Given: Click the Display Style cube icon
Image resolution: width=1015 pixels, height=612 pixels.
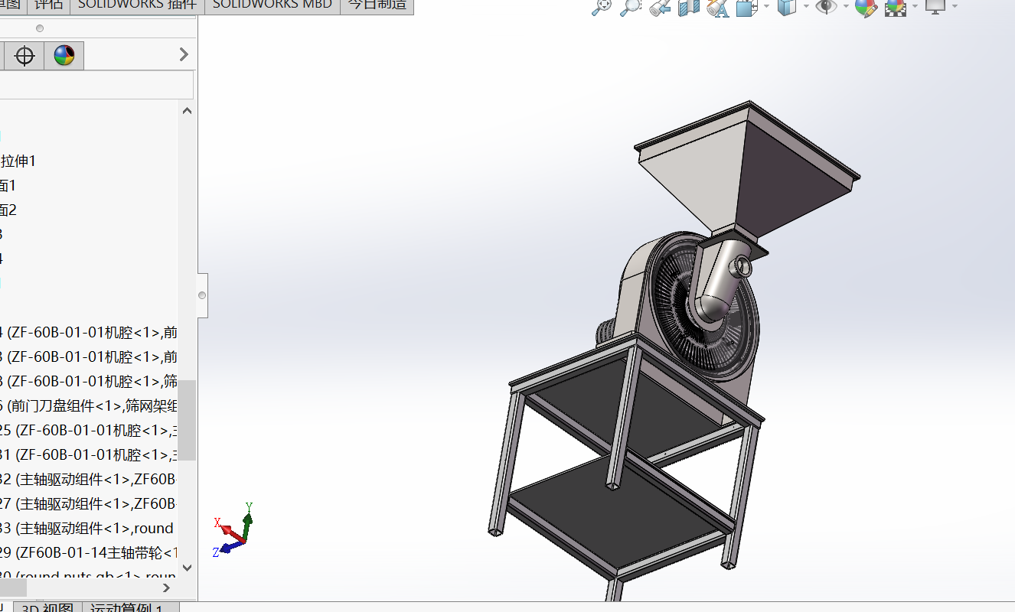Looking at the screenshot, I should coord(787,7).
